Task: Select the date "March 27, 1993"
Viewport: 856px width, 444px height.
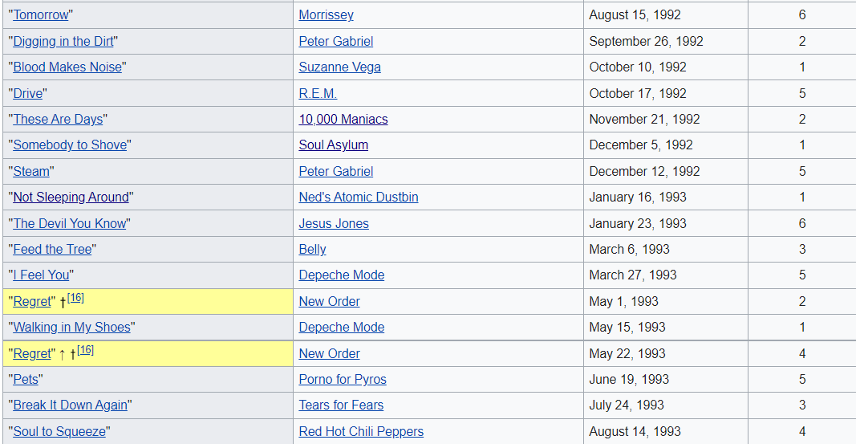Action: 633,275
